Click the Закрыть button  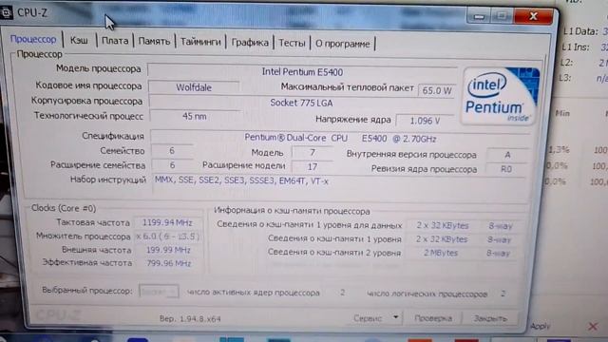pos(490,318)
